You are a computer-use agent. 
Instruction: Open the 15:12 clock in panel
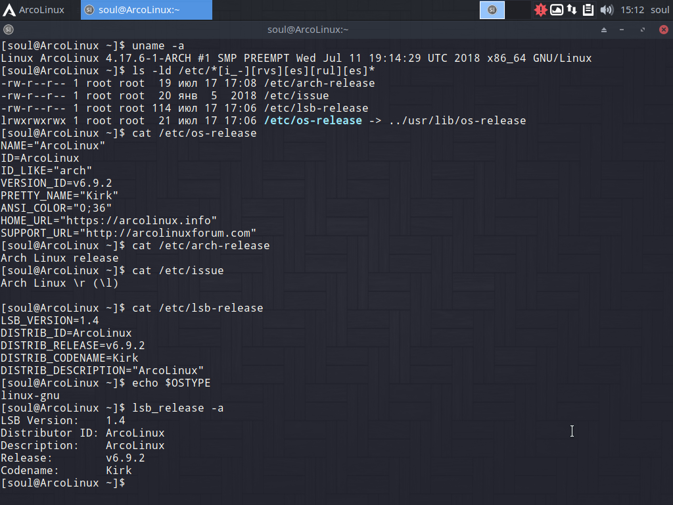(x=632, y=10)
